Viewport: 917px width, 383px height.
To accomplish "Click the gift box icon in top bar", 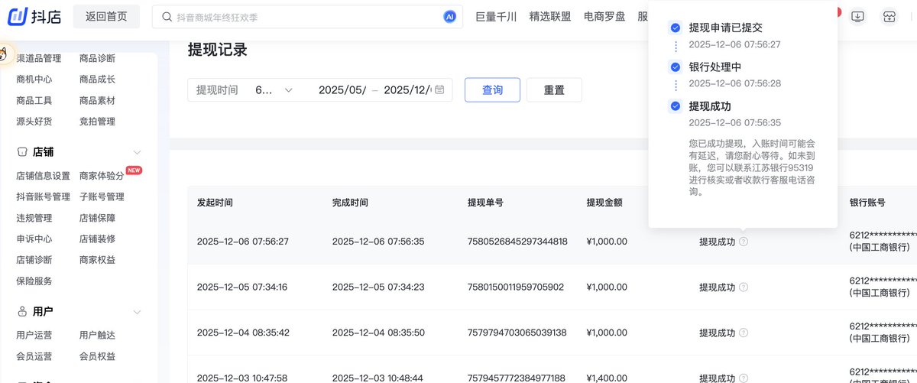I will click(x=889, y=17).
